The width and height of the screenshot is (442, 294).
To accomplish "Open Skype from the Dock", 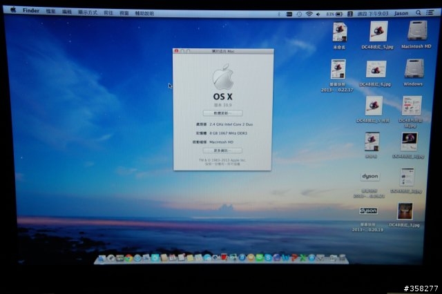I will click(x=268, y=257).
